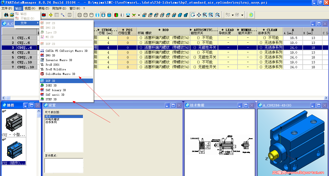Click the zoom-to-fit magnifier toolbar icon
The width and height of the screenshot is (329, 176).
pos(217,15)
